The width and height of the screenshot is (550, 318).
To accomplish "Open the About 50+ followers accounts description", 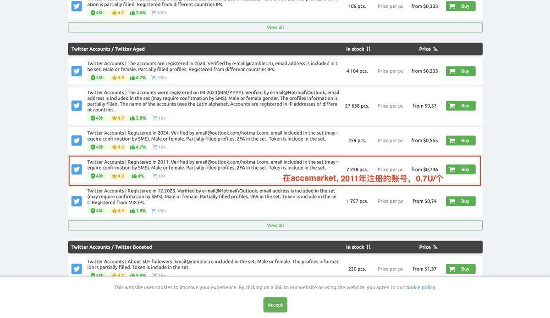I will point(213,264).
